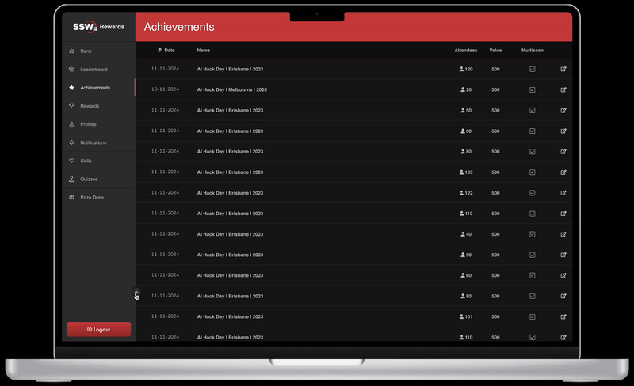Sort the table by the Name column header

click(x=204, y=50)
